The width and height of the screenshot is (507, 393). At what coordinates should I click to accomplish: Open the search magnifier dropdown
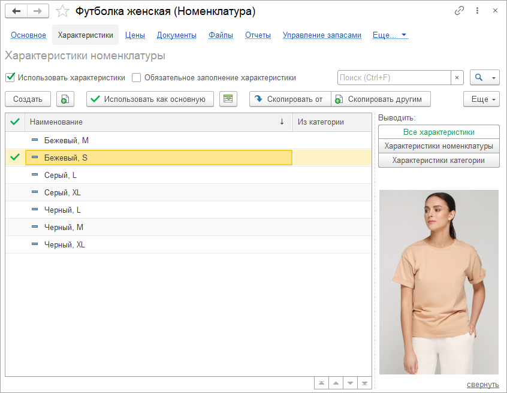[x=484, y=78]
